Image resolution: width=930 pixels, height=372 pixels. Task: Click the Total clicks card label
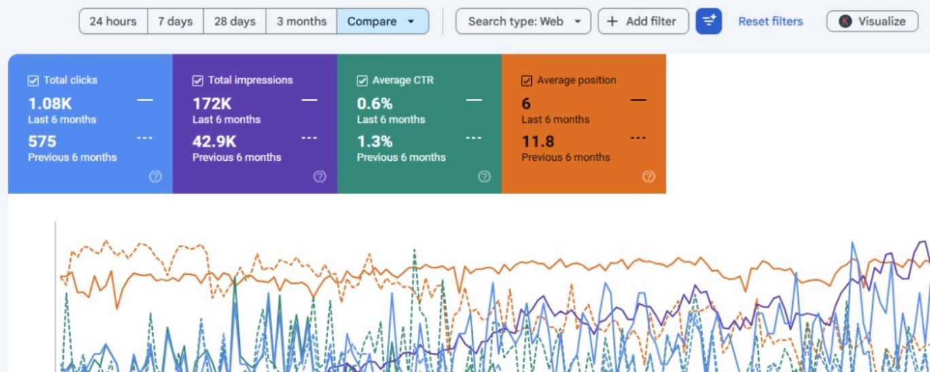[x=71, y=80]
